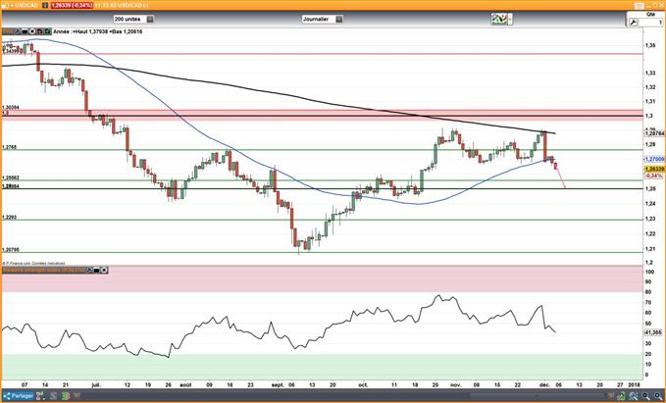
Task: Click the 41,365 RSI value label
Action: 653,332
